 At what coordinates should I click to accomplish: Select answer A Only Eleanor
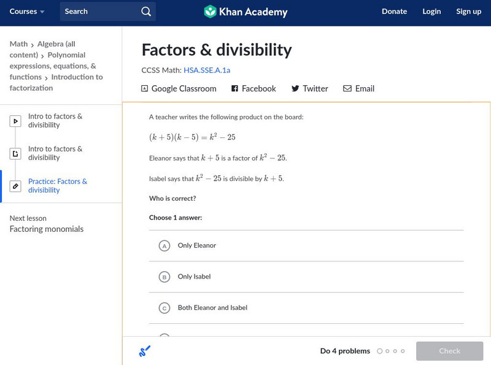(164, 246)
